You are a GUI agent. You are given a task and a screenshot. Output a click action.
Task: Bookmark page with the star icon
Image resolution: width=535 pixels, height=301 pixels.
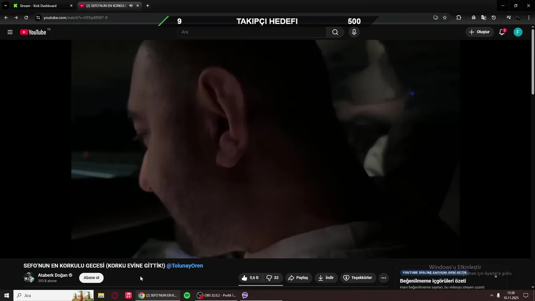[445, 18]
